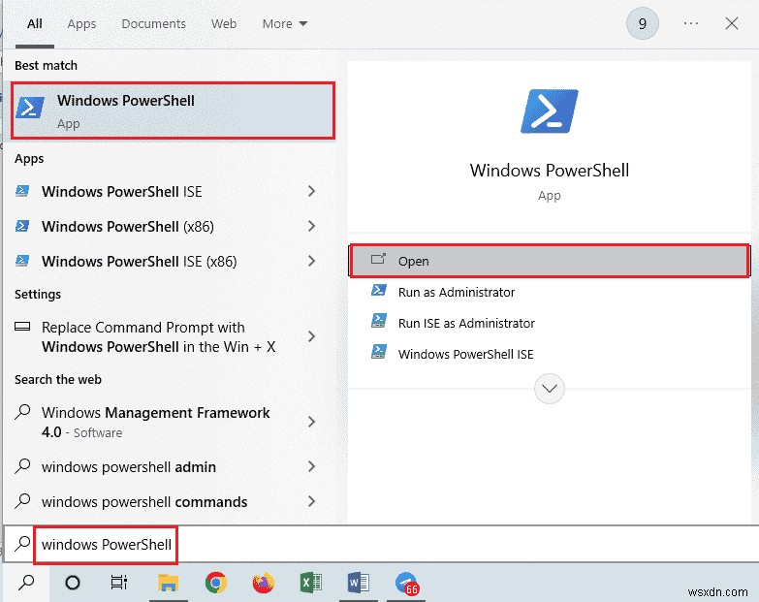Choose Run ISE as Administrator
The width and height of the screenshot is (759, 602).
tap(550, 323)
